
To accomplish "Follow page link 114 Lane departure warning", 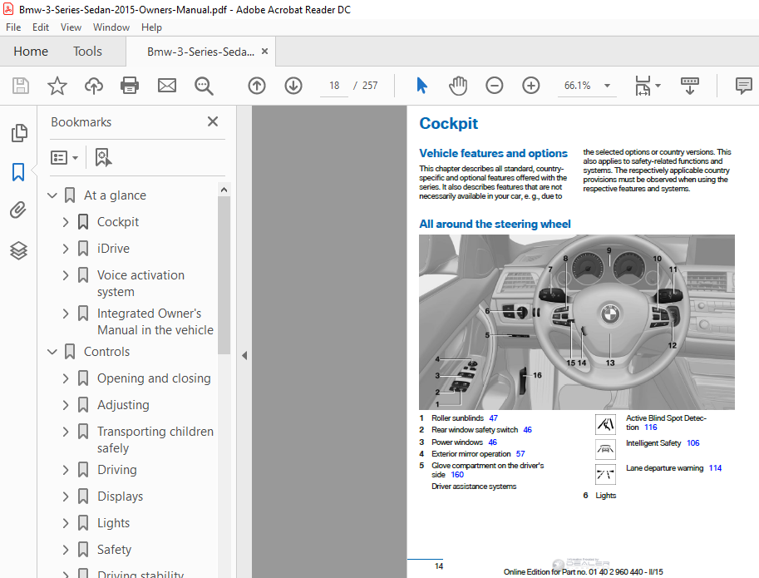I will pyautogui.click(x=716, y=468).
